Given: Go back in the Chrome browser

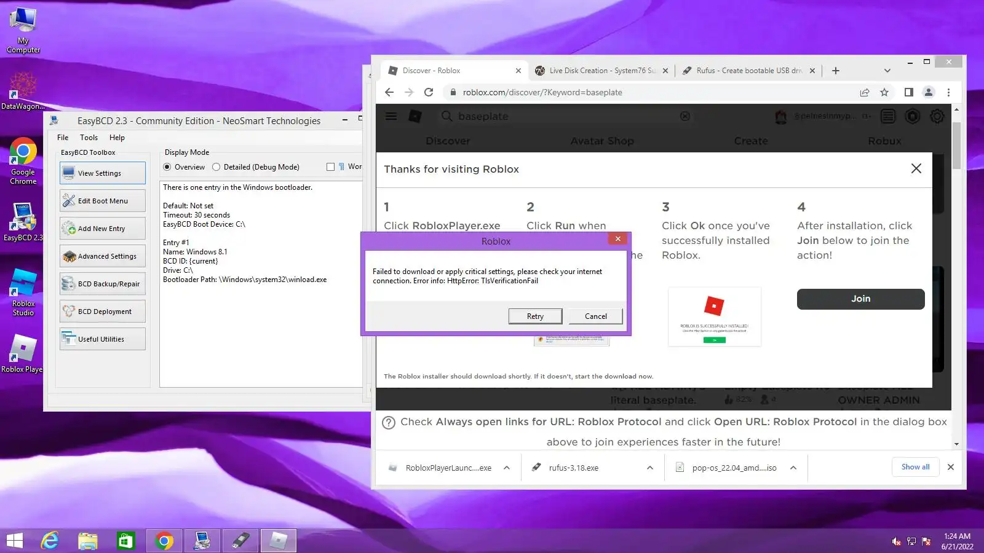Looking at the screenshot, I should (389, 92).
